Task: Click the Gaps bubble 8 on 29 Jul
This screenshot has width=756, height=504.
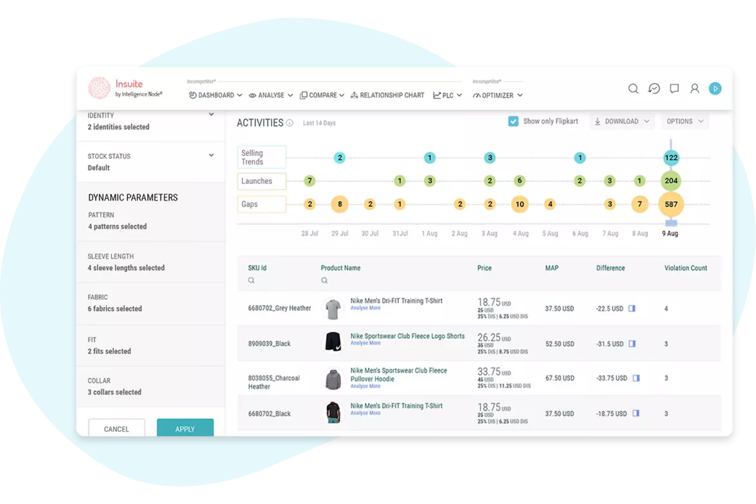Action: [340, 204]
